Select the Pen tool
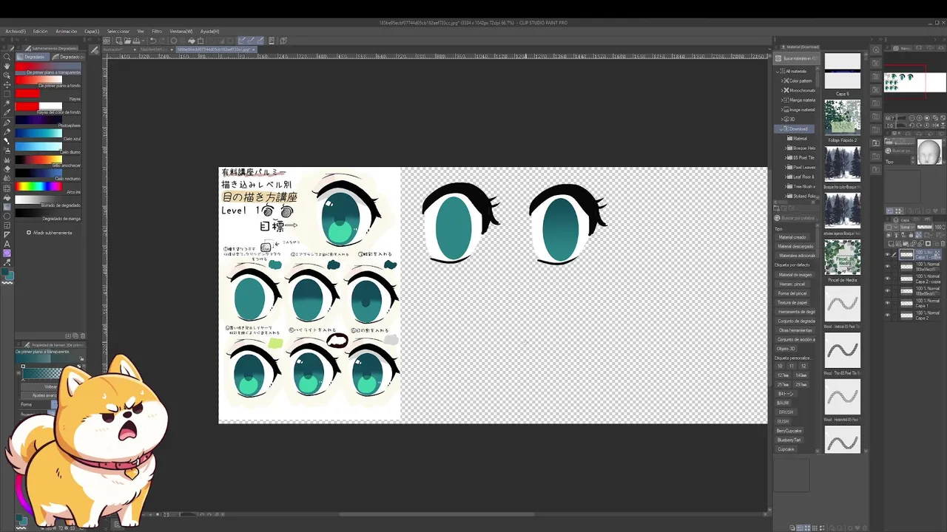 pyautogui.click(x=7, y=123)
